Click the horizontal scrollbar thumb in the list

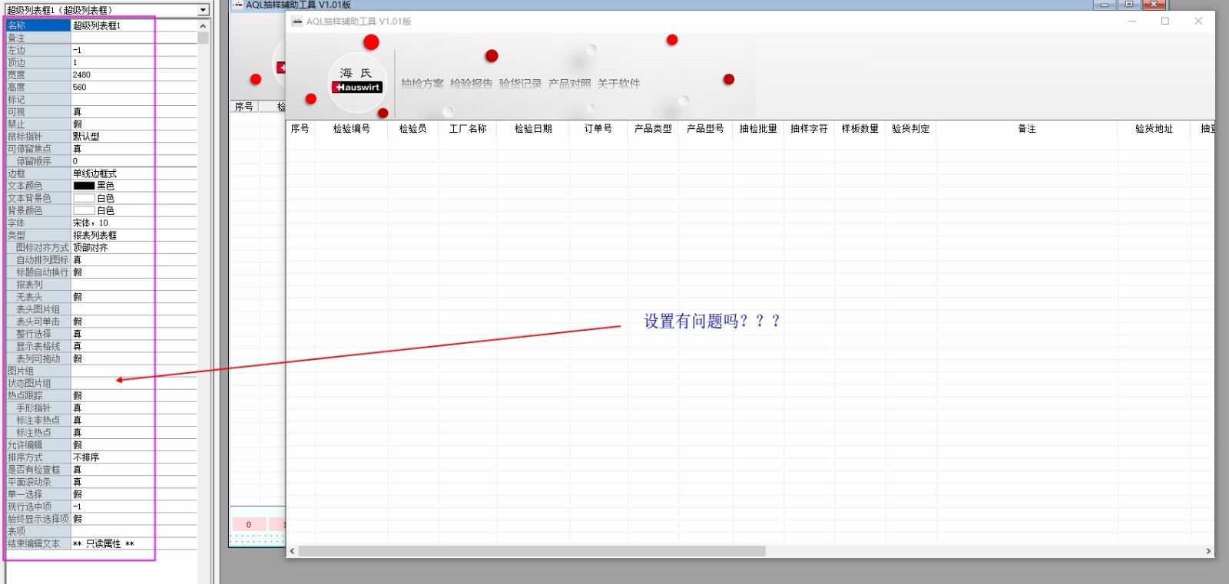point(532,551)
